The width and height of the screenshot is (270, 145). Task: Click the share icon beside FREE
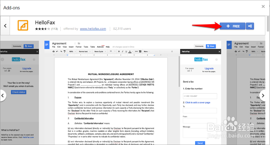250,26
